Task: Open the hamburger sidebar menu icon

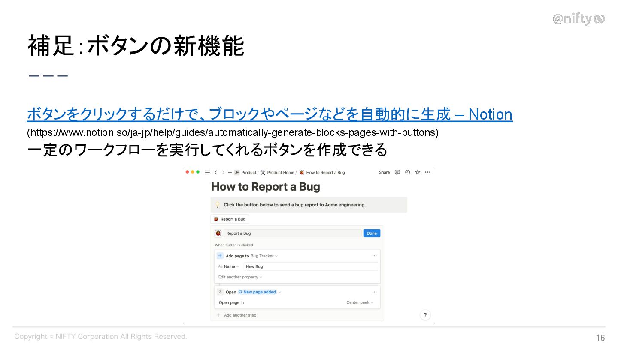Action: point(207,172)
